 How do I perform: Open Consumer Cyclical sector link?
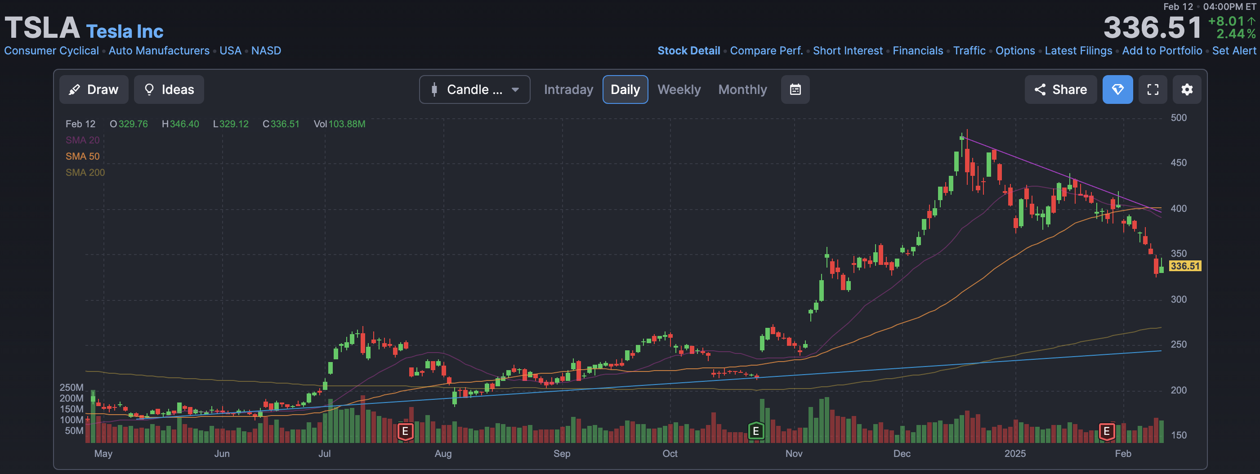pyautogui.click(x=51, y=51)
